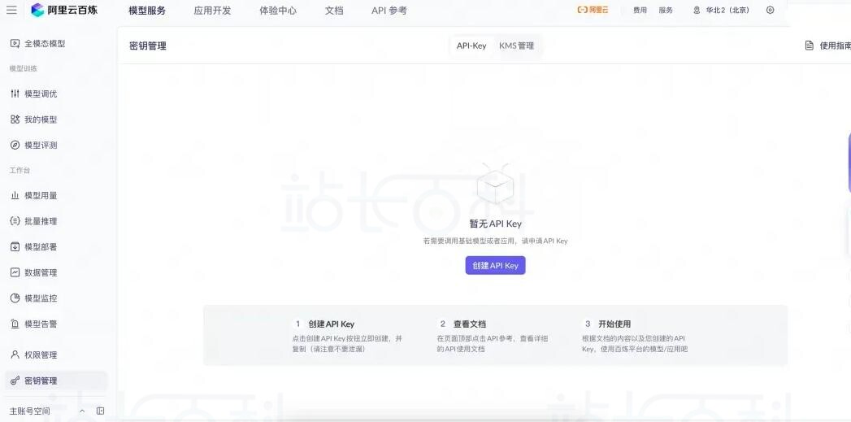Image resolution: width=851 pixels, height=422 pixels.
Task: Collapse the sidebar with the panel icon
Action: pyautogui.click(x=101, y=411)
